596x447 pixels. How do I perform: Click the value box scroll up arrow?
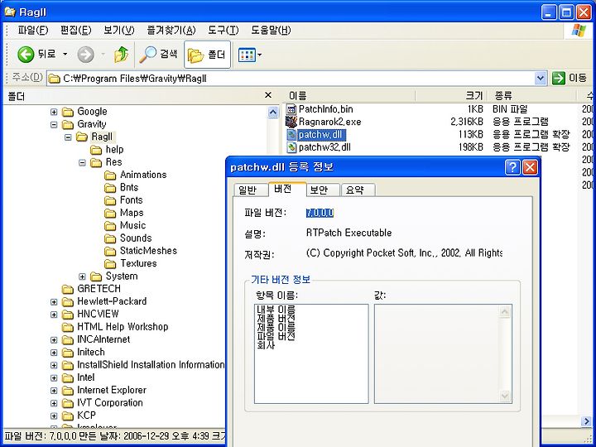point(505,312)
